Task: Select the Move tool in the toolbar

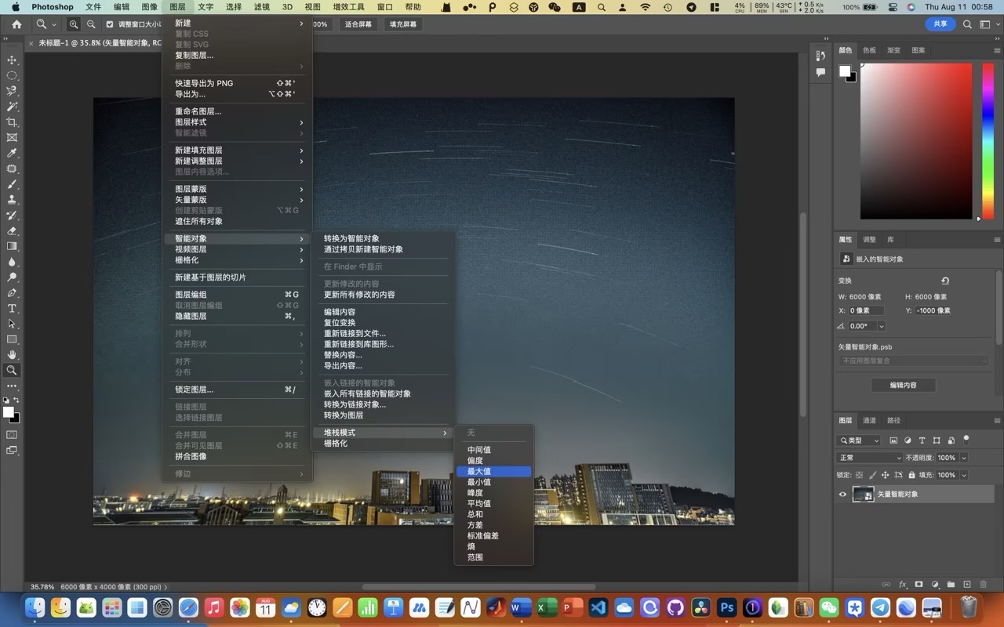Action: tap(12, 60)
